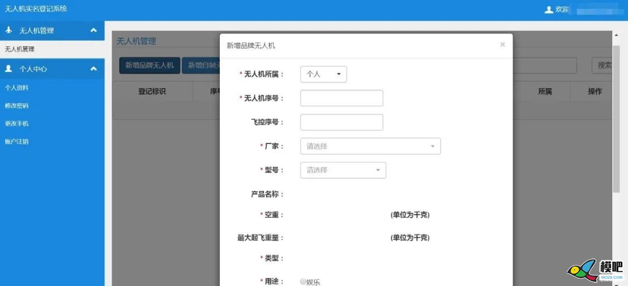Click the 所属 column header

pos(545,92)
